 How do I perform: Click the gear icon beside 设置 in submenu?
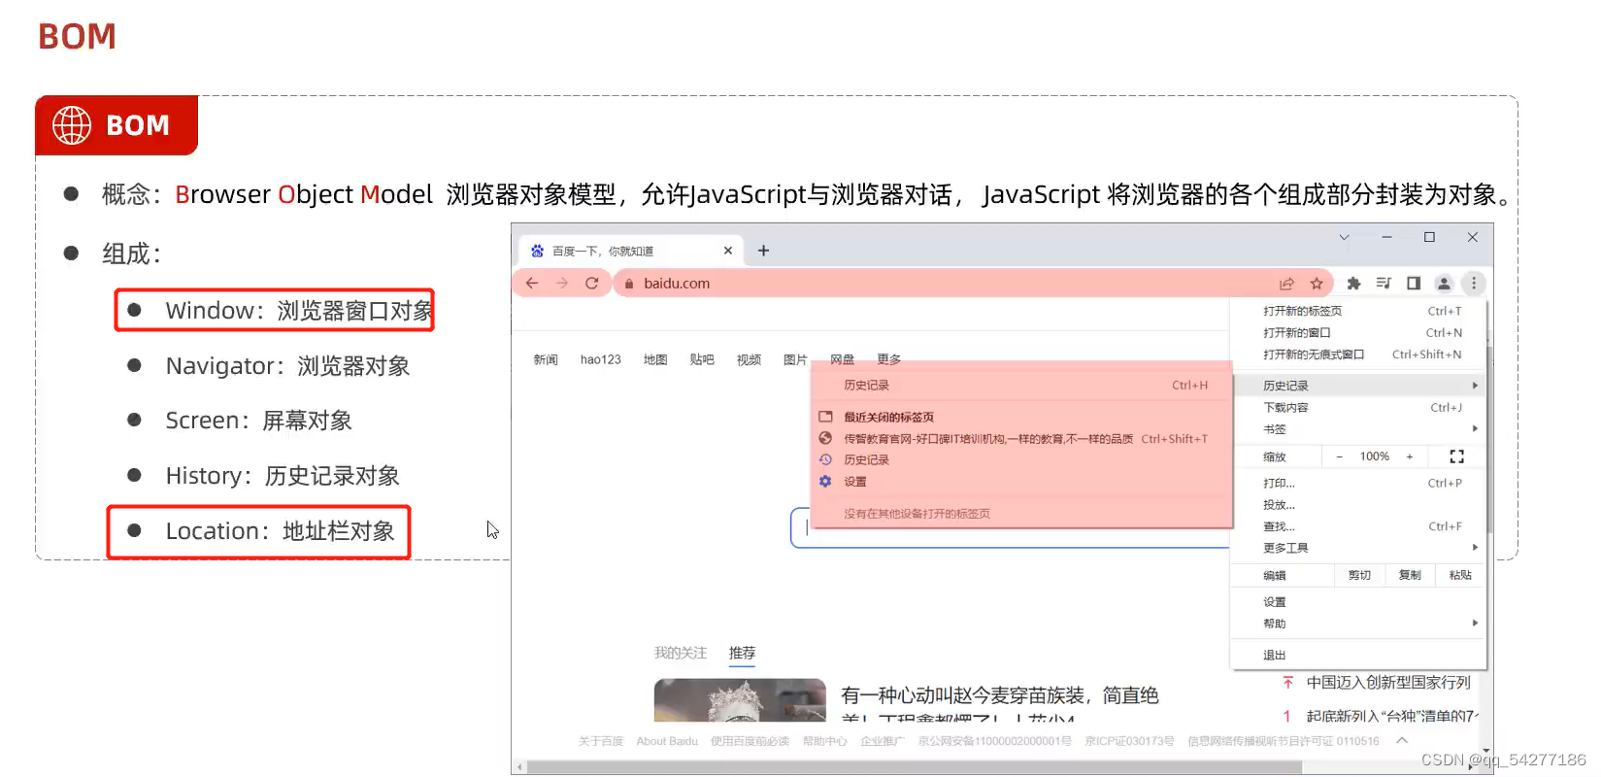825,481
